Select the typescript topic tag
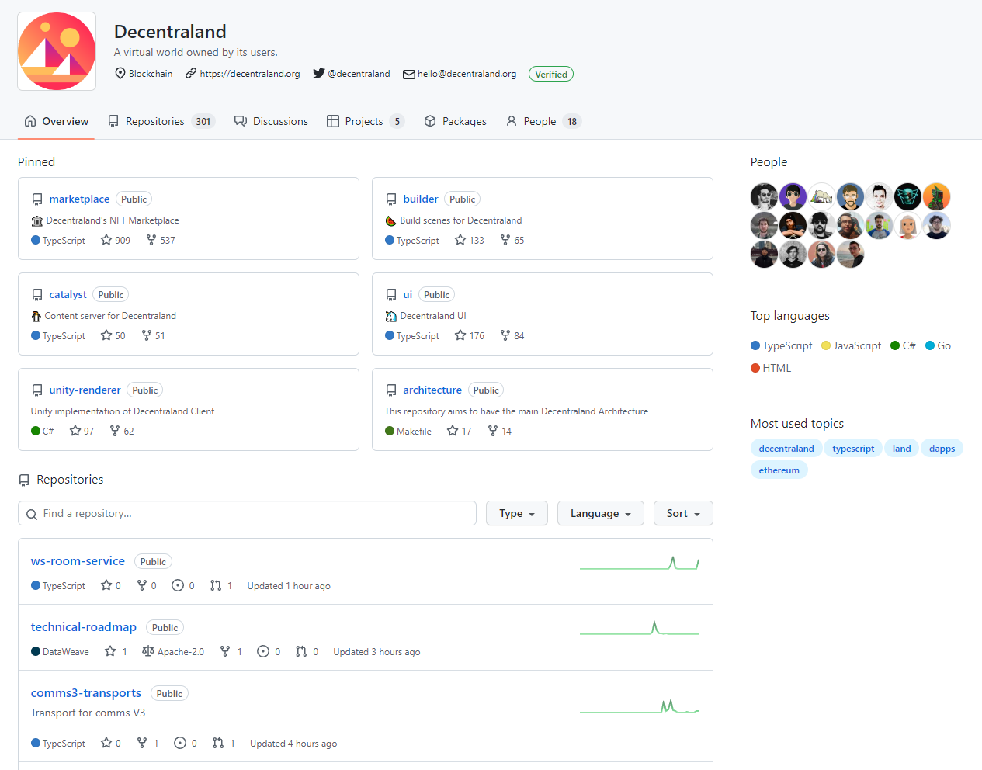The width and height of the screenshot is (982, 770). [x=853, y=448]
